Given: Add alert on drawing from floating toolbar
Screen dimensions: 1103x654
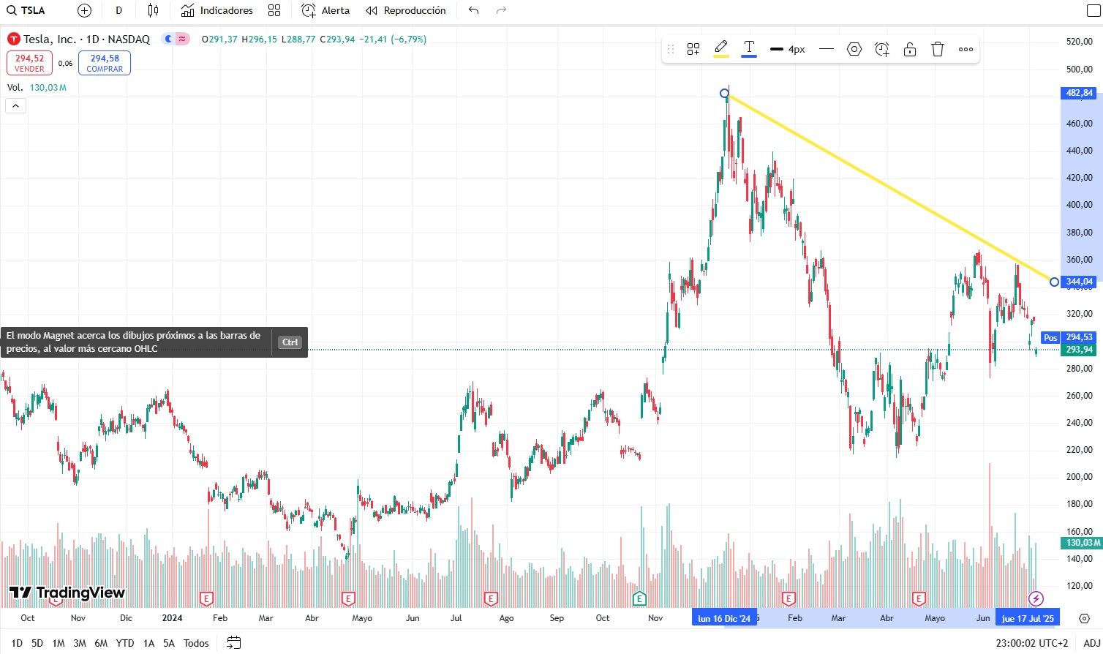Looking at the screenshot, I should [882, 49].
